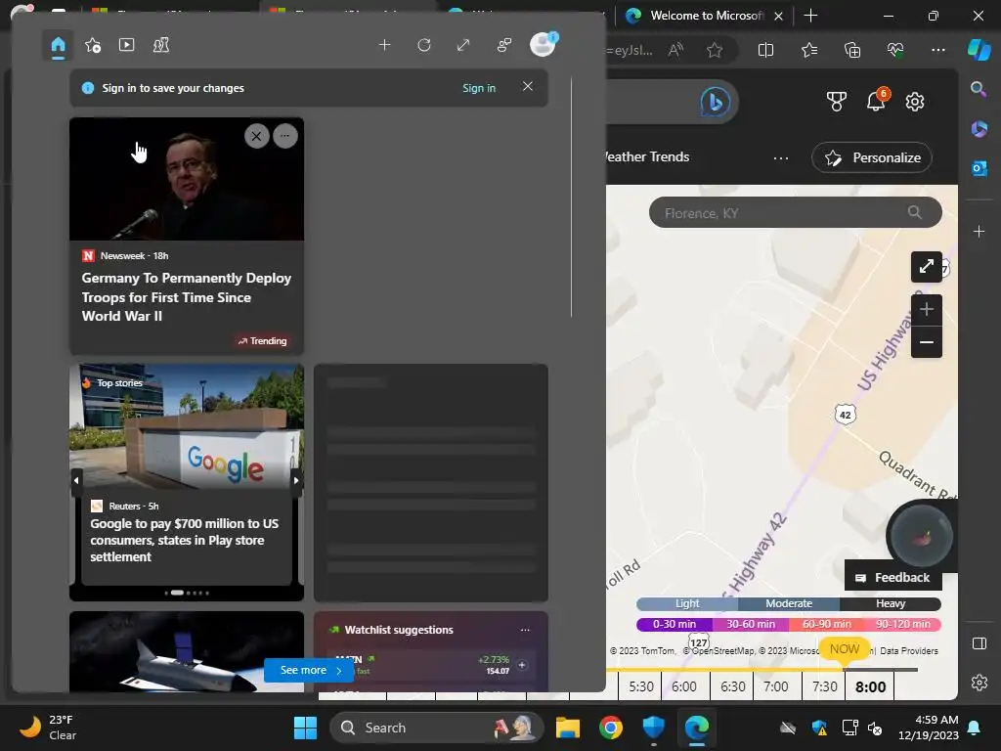Image resolution: width=1001 pixels, height=751 pixels.
Task: Open the profile avatar in widgets panel
Action: 544,45
